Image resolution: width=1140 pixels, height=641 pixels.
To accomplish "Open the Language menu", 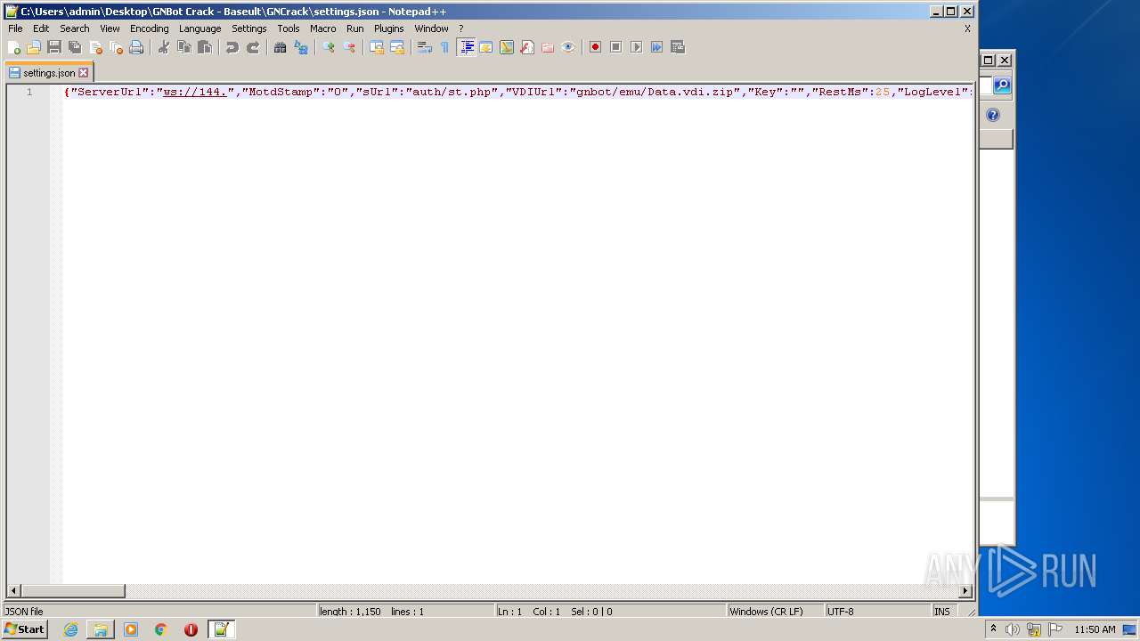I will [199, 28].
